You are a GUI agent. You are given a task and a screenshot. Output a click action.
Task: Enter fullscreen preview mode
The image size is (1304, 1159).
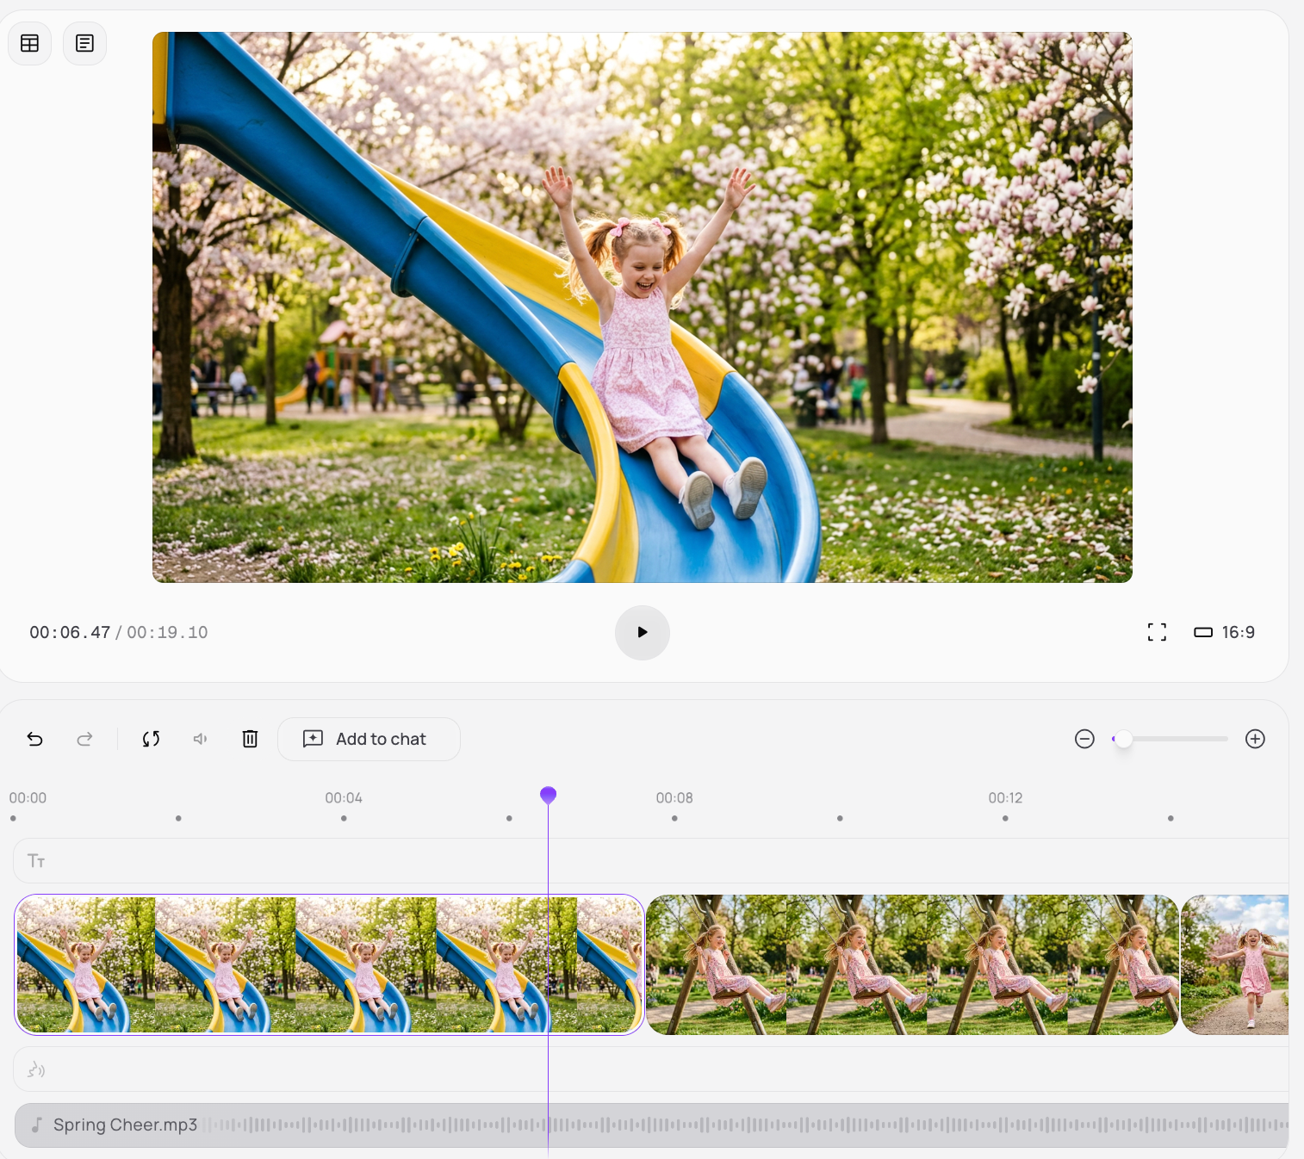[1157, 632]
